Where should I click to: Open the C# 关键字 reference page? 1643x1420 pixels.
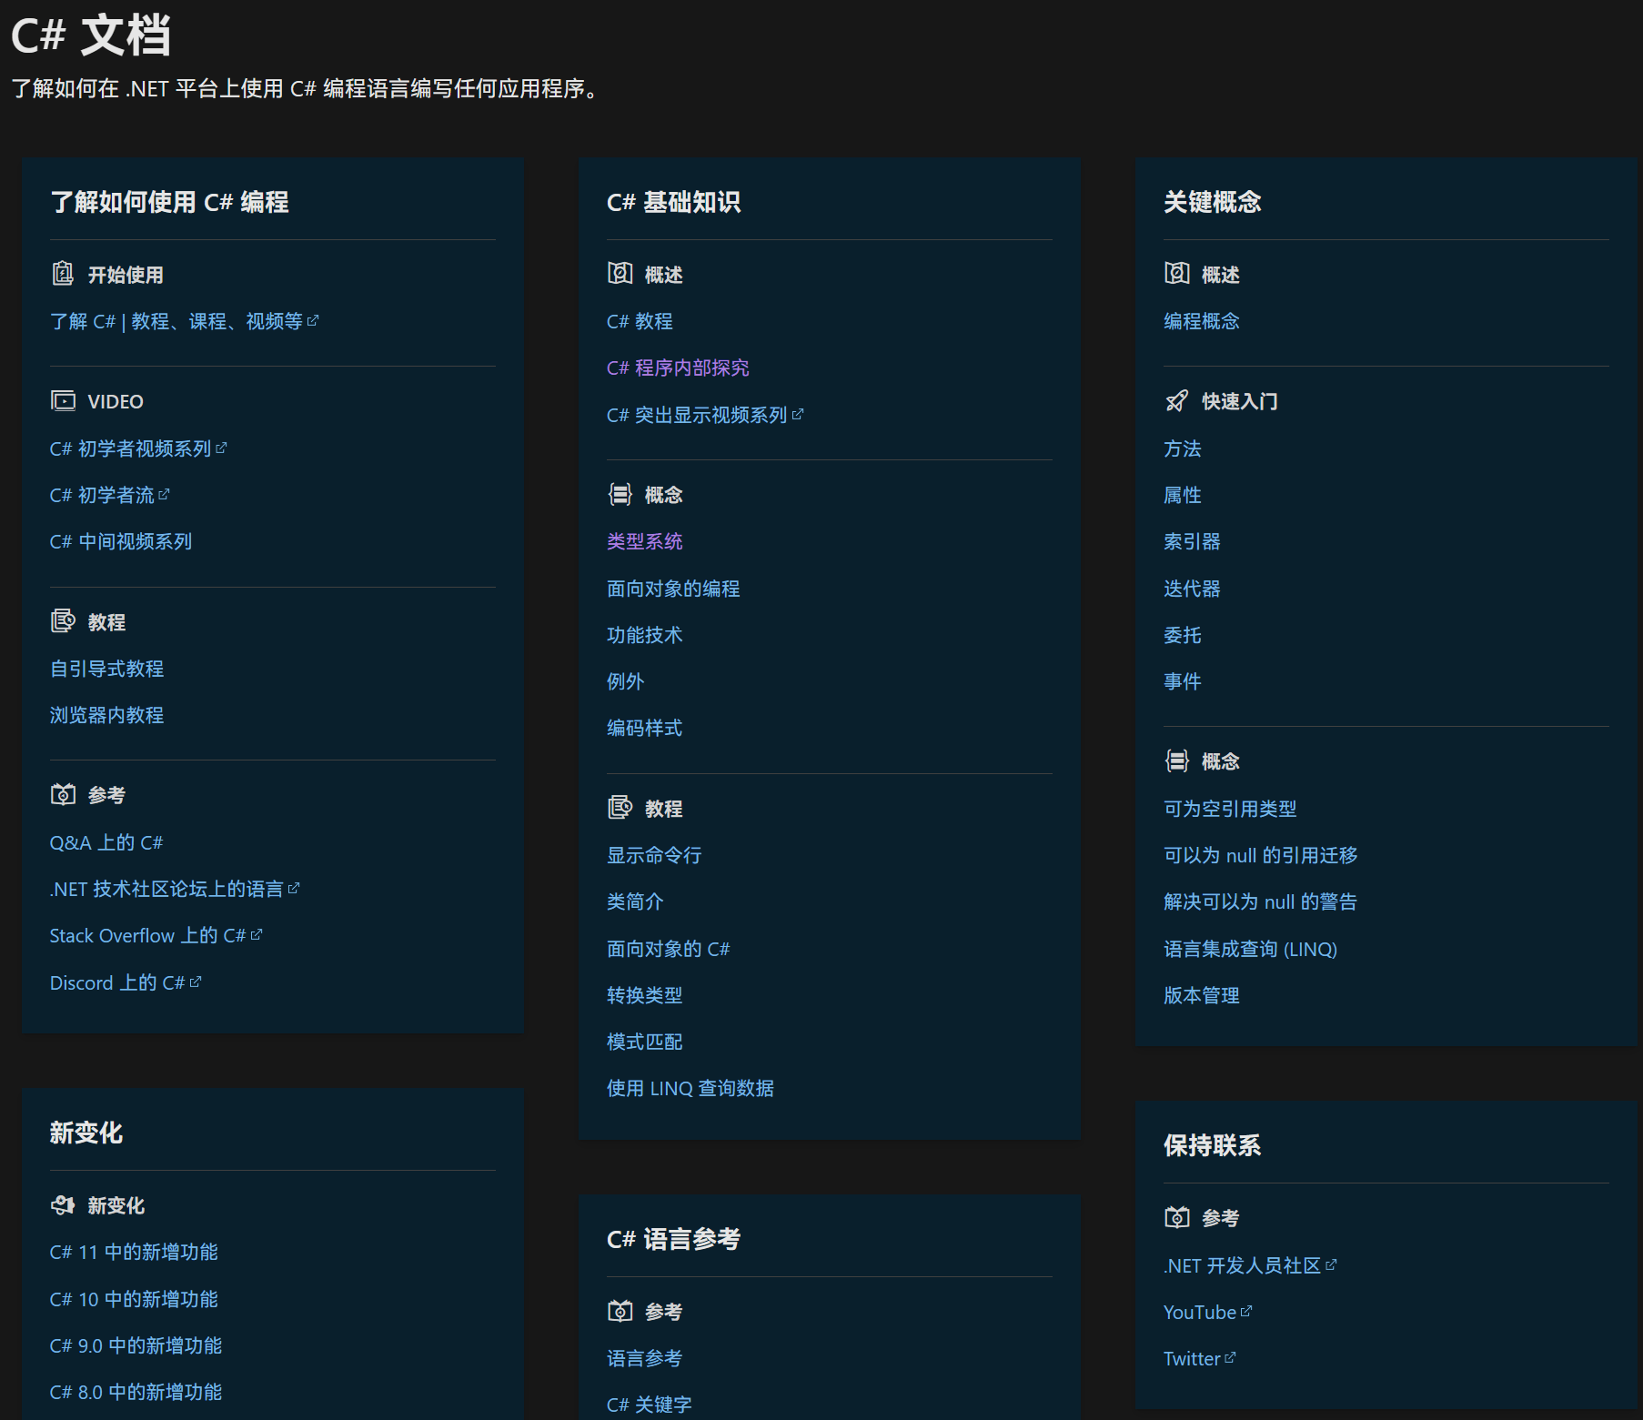(x=648, y=1404)
